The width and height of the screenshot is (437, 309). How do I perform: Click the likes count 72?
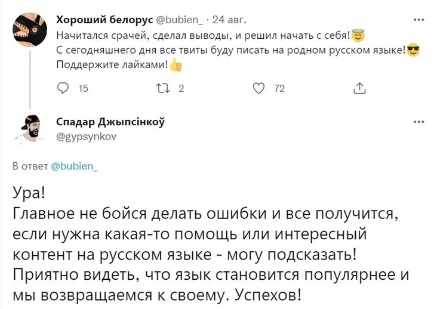point(278,89)
